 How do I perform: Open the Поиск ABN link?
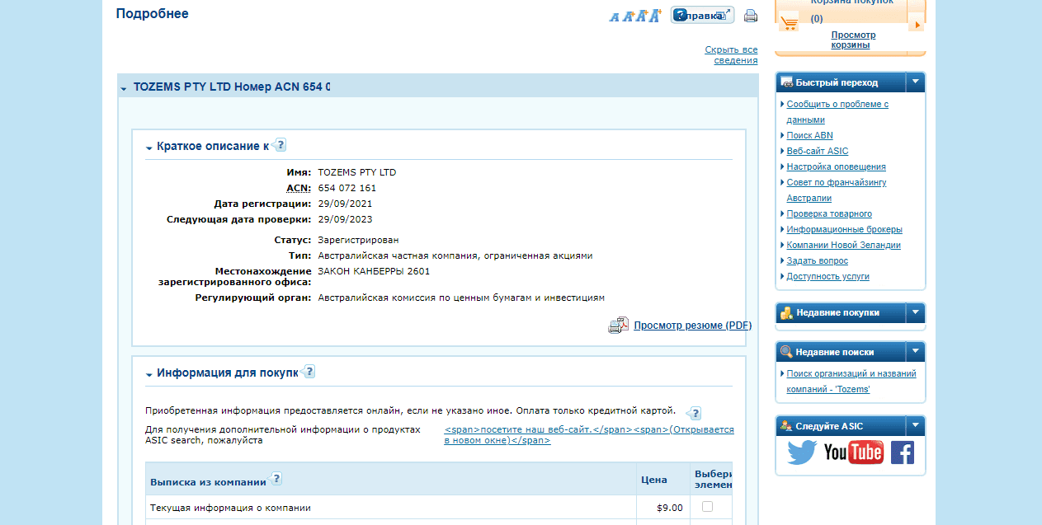pos(809,135)
